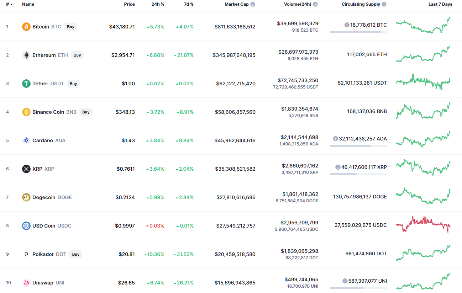Image resolution: width=462 pixels, height=293 pixels.
Task: Select the Tether green logo icon
Action: pyautogui.click(x=26, y=84)
